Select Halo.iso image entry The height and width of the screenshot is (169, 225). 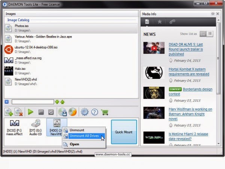pyautogui.click(x=71, y=71)
